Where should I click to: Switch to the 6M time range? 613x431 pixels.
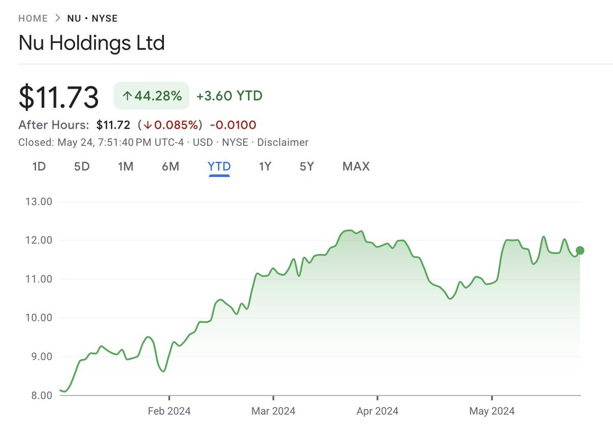click(x=171, y=166)
